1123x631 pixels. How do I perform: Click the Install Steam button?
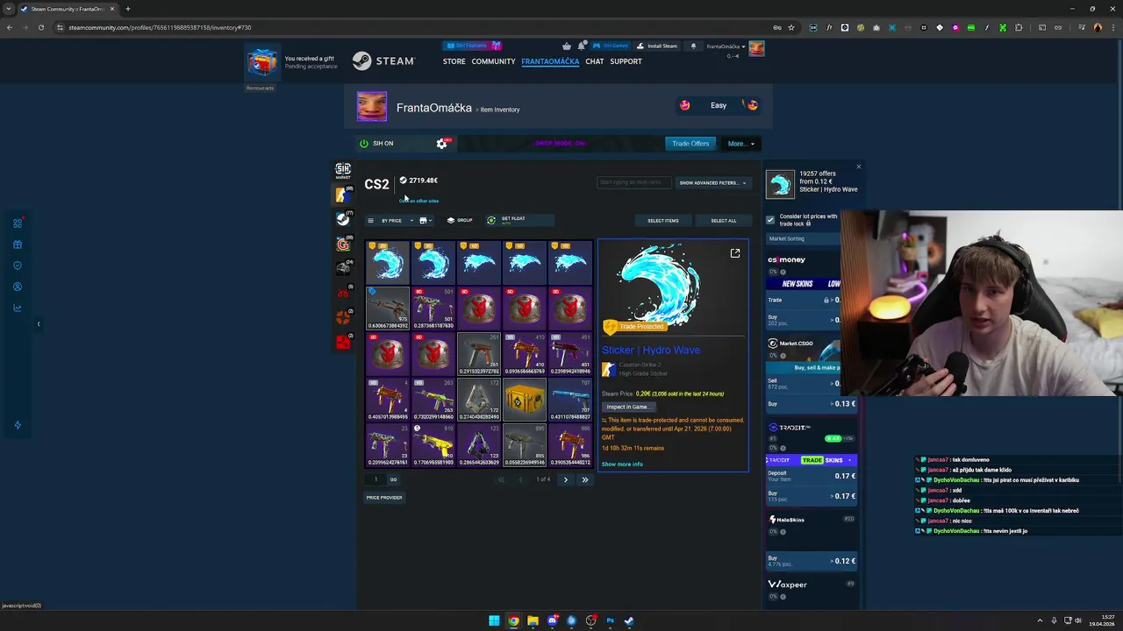pos(657,46)
